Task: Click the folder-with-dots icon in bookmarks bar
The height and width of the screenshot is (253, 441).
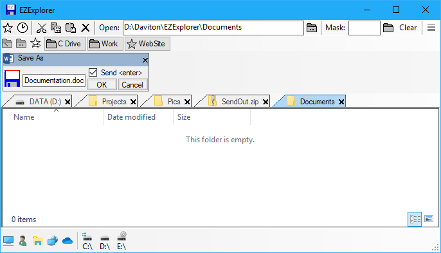Action: point(21,44)
